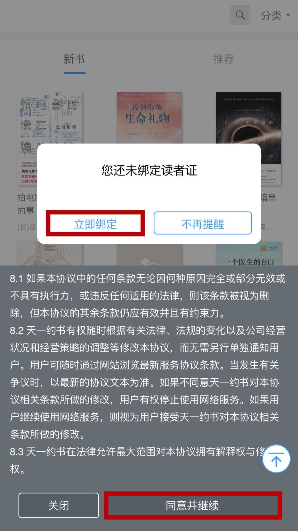
Task: Open the 一个医生的自白 book cover
Action: point(248,254)
